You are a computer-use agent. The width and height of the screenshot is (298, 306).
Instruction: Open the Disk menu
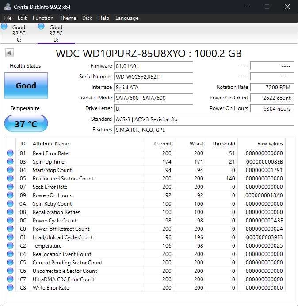[87, 18]
